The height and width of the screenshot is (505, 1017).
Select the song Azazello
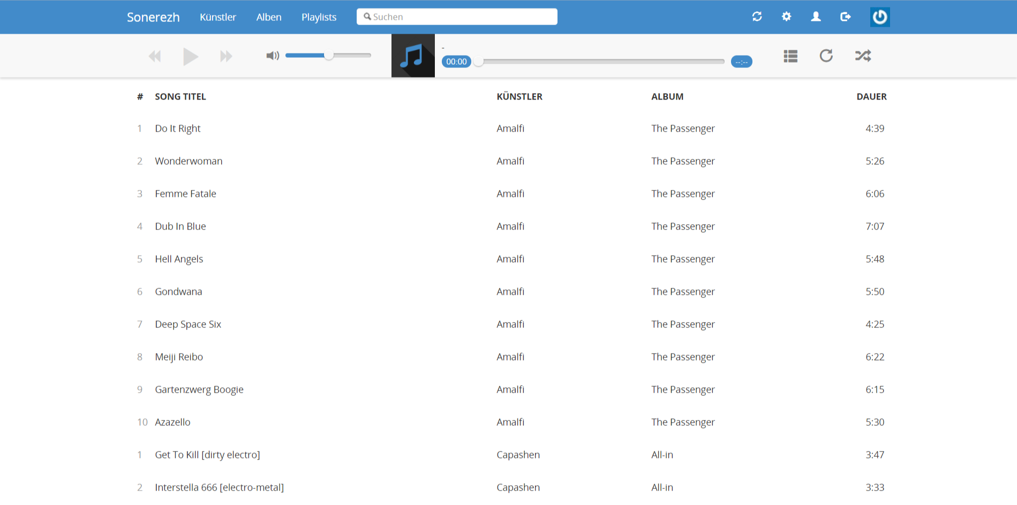pos(172,422)
